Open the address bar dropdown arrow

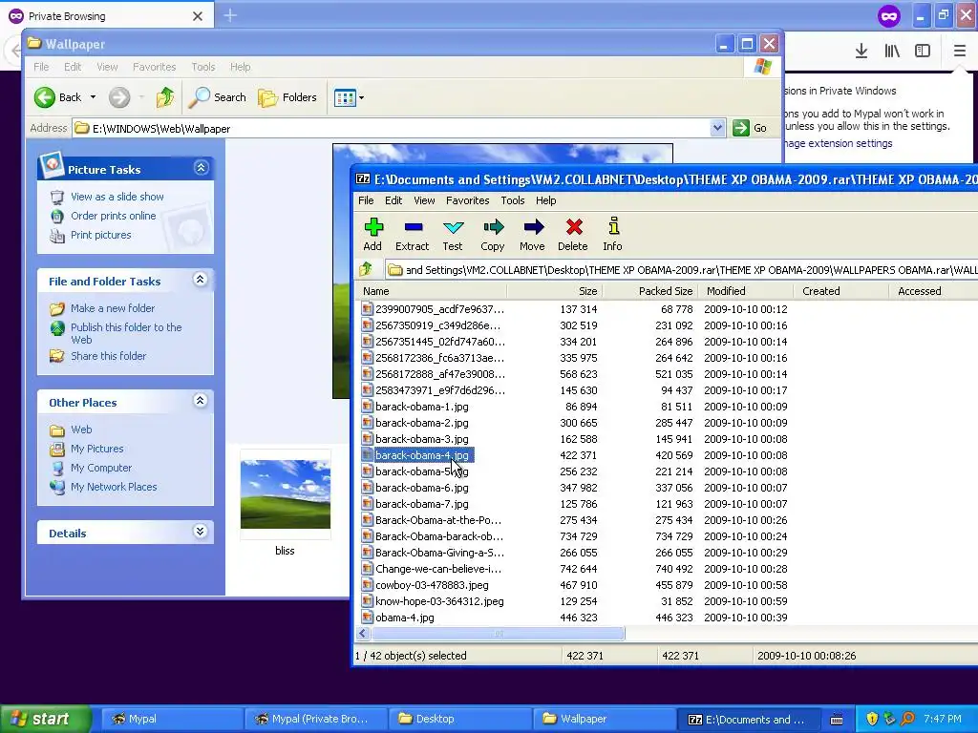(717, 128)
